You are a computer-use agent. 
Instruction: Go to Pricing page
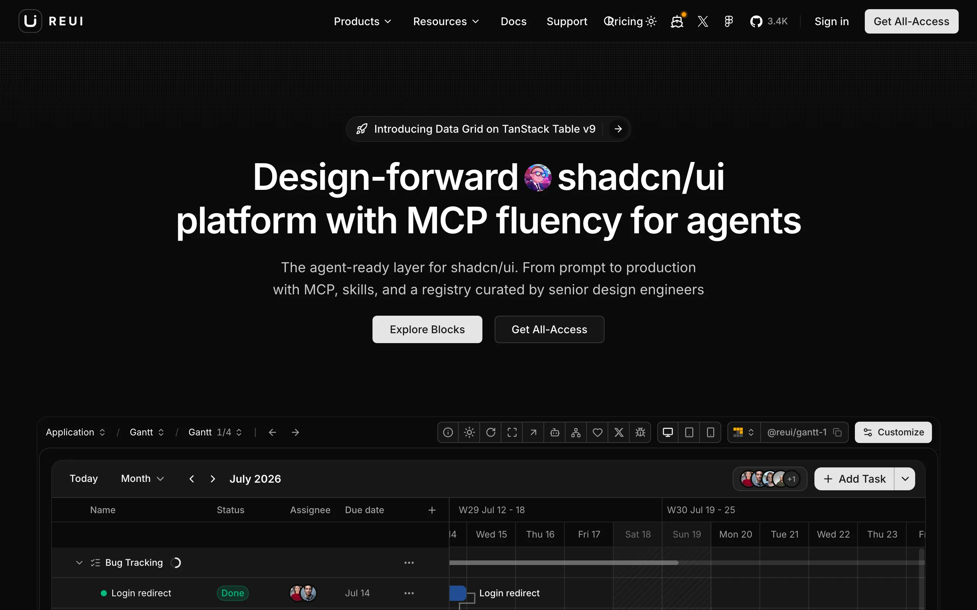click(x=626, y=21)
